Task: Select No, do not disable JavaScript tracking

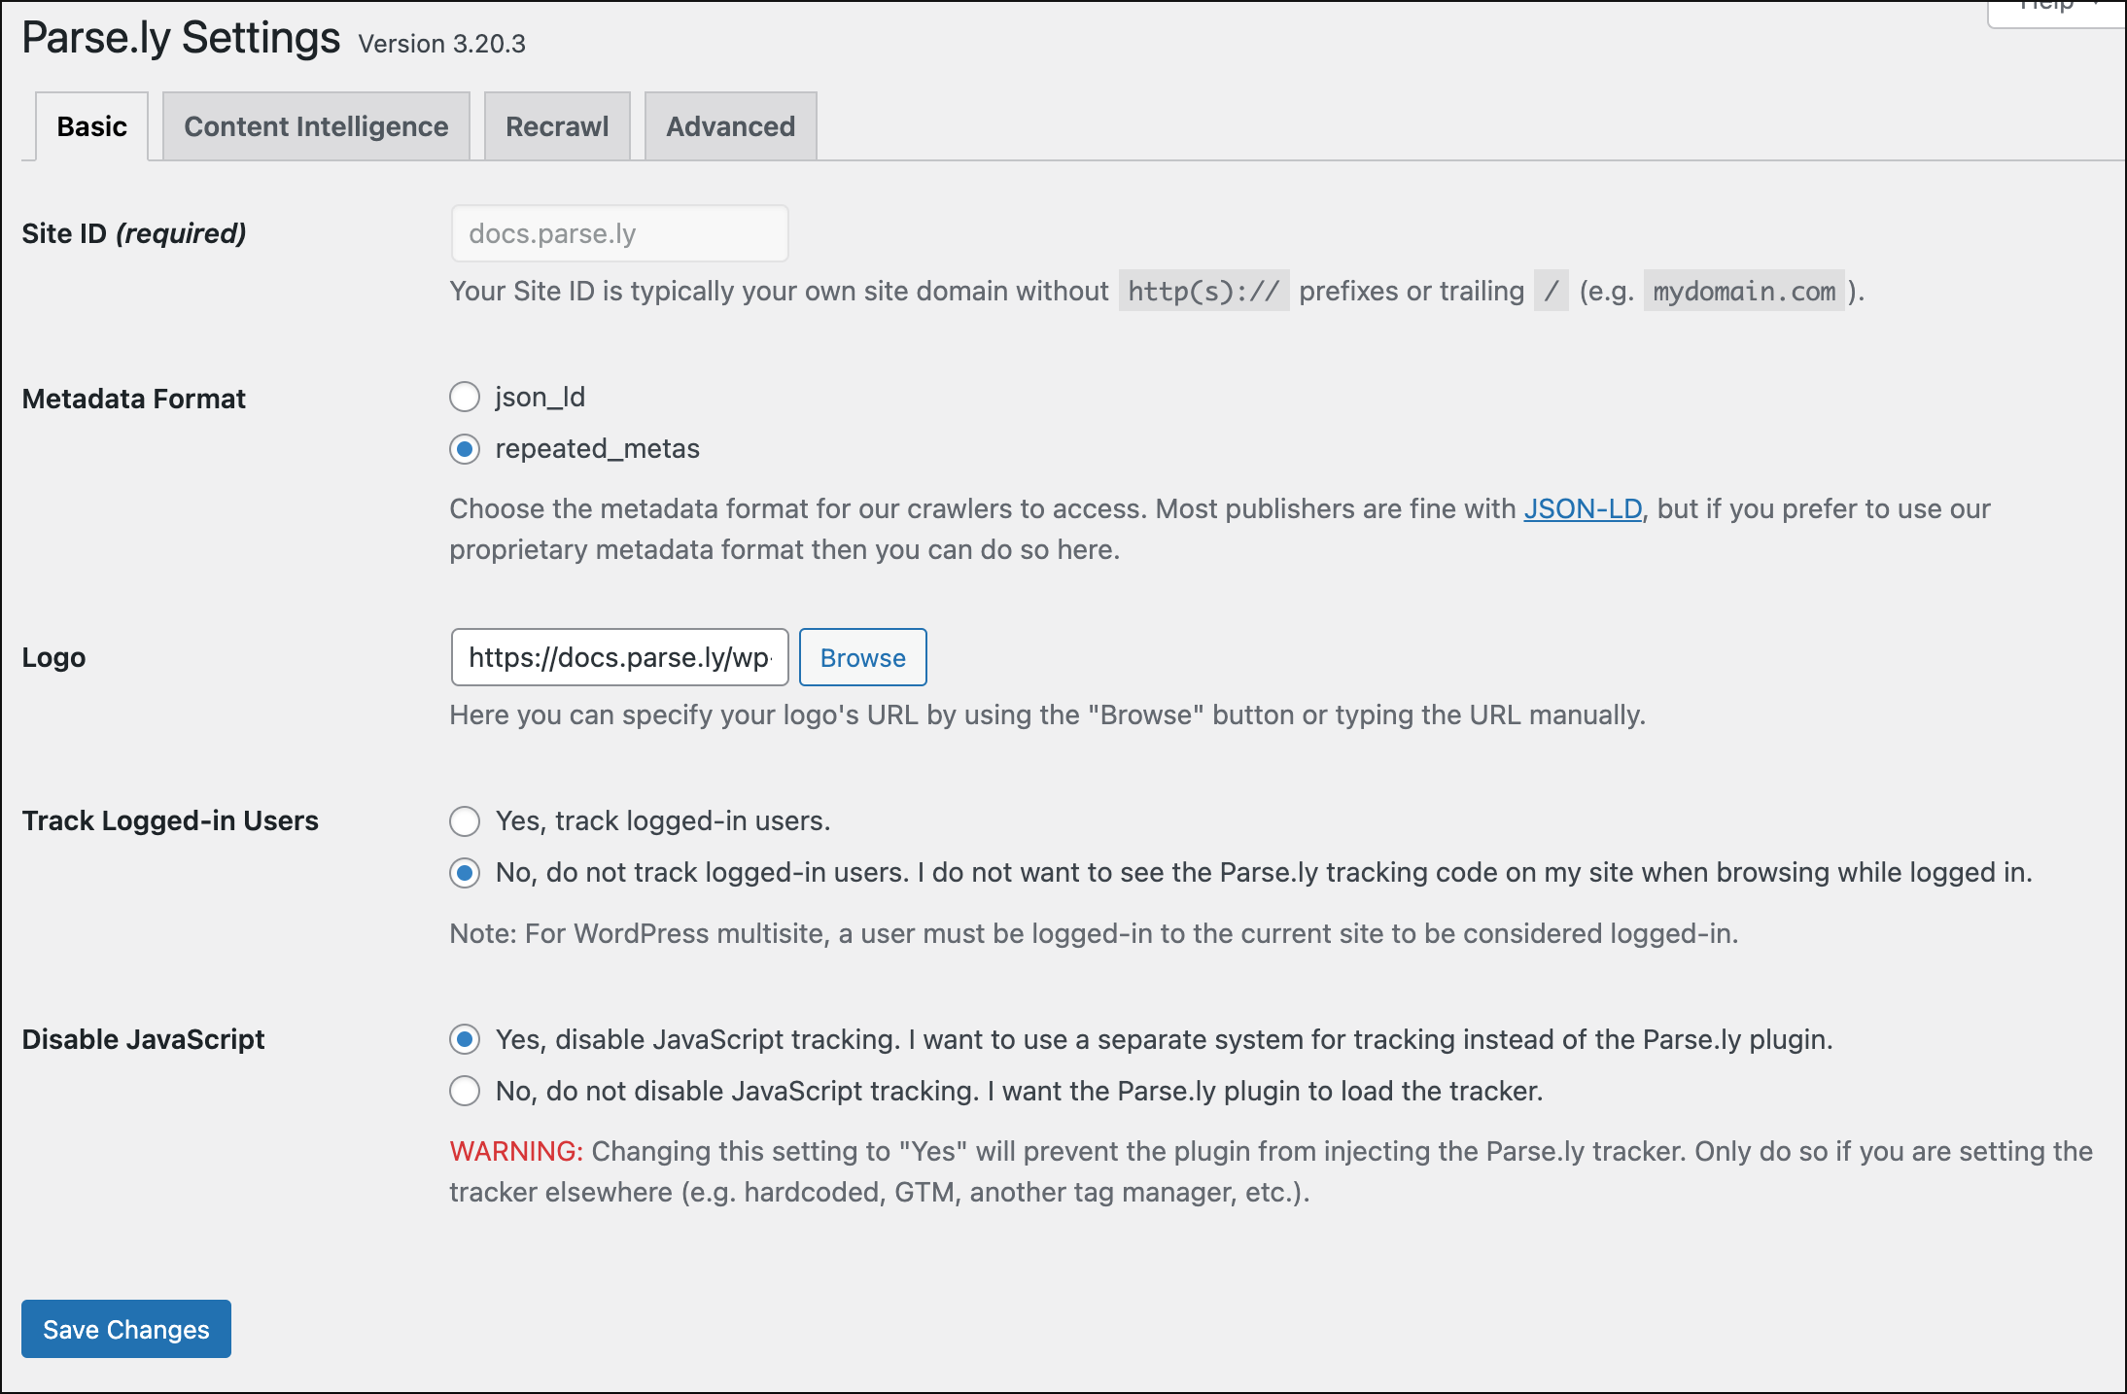Action: click(x=465, y=1091)
